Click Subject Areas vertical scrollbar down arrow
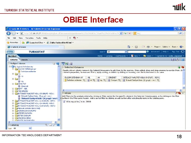This screenshot has height=143, width=191. [59, 119]
